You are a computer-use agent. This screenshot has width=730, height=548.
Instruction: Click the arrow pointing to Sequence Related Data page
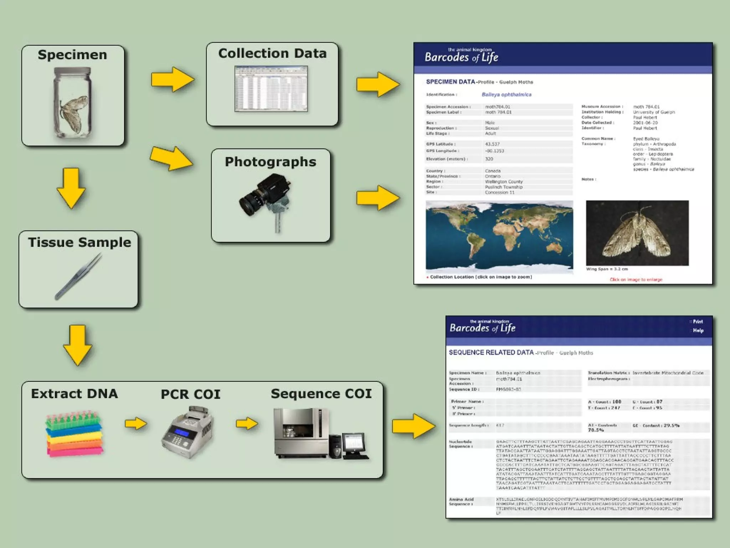pos(413,426)
